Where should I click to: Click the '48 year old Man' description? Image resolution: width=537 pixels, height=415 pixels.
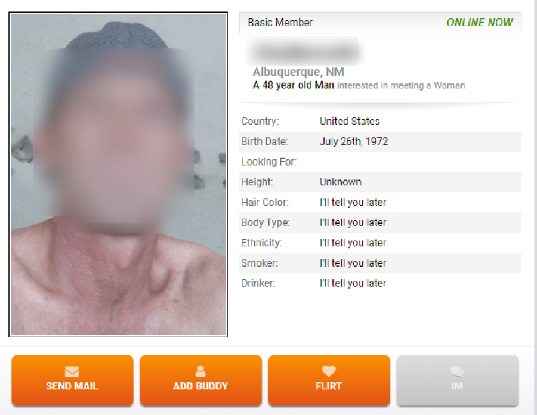point(293,85)
